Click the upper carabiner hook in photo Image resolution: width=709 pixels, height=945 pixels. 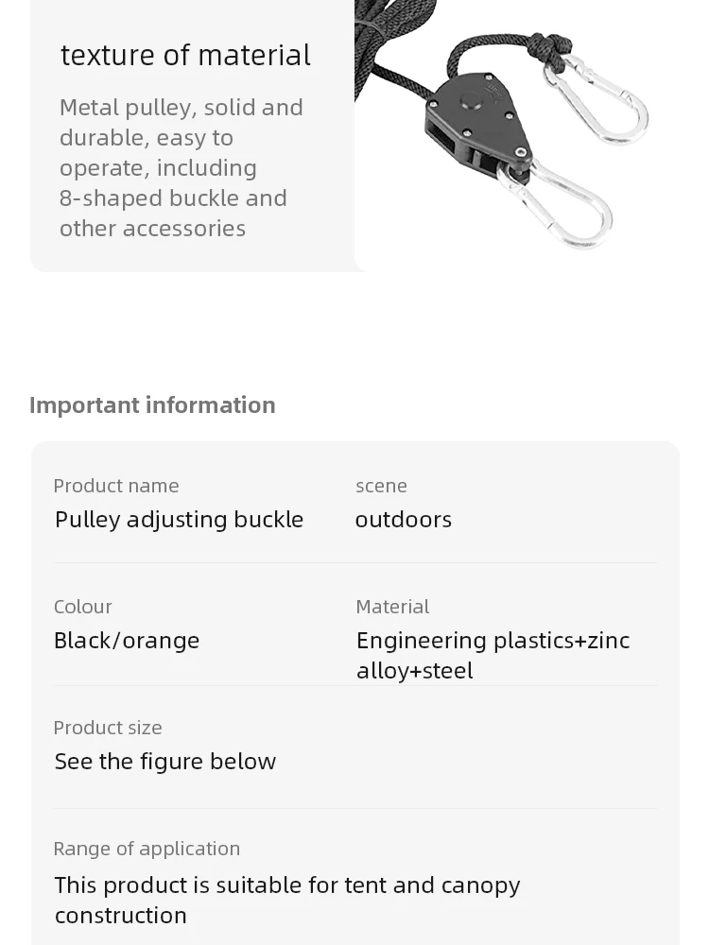click(x=596, y=97)
